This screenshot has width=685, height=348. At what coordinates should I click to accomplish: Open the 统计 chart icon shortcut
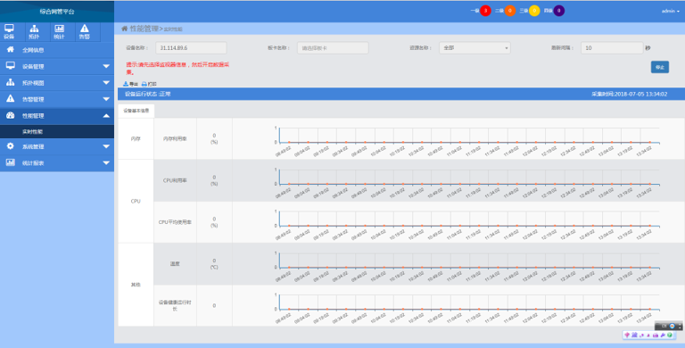tap(59, 31)
